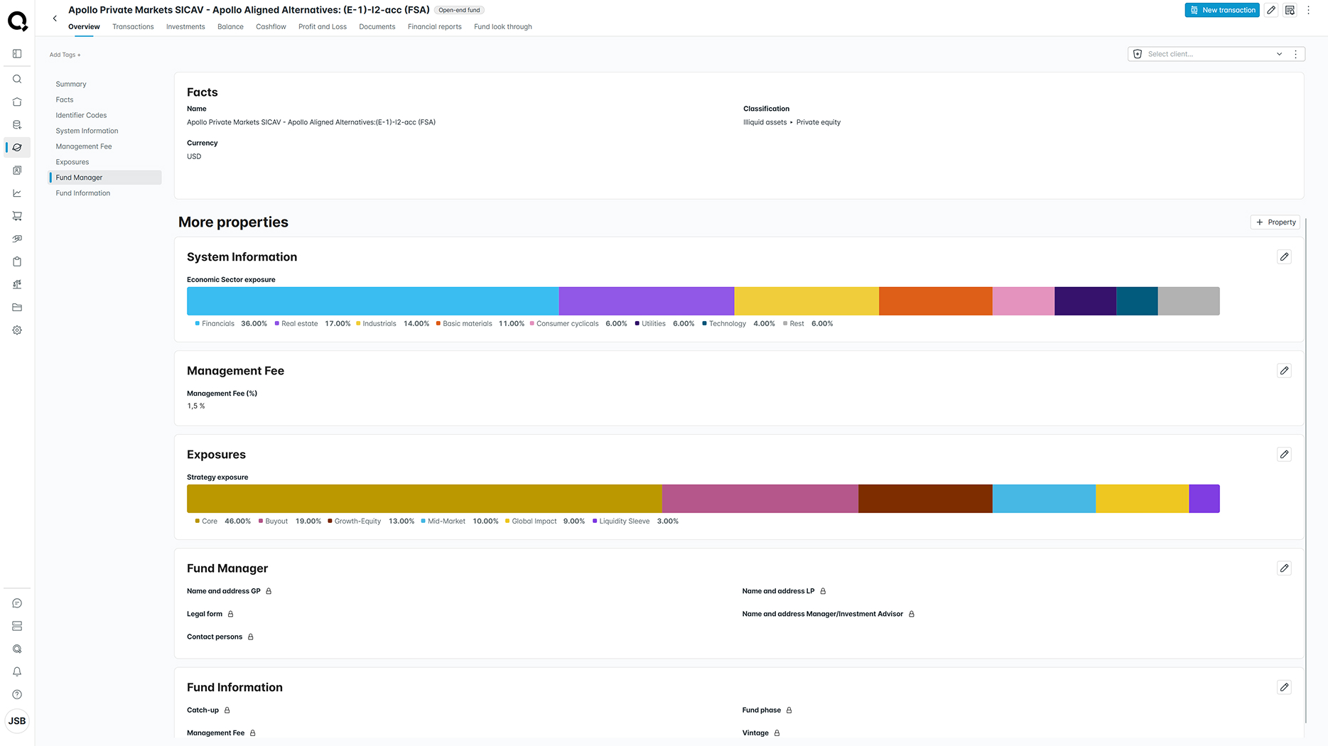Open the balance scale icon in the sidebar
The width and height of the screenshot is (1328, 746).
point(17,284)
